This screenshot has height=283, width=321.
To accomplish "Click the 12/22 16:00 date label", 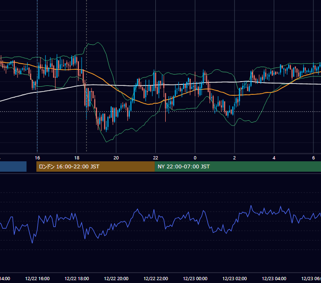I will tap(37, 278).
